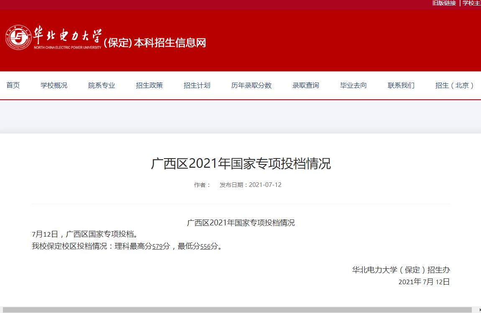Switch to 招生（北京）site
The height and width of the screenshot is (313, 481).
click(x=455, y=85)
